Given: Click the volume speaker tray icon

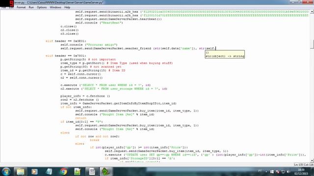Looking at the screenshot, I should (x=288, y=172).
